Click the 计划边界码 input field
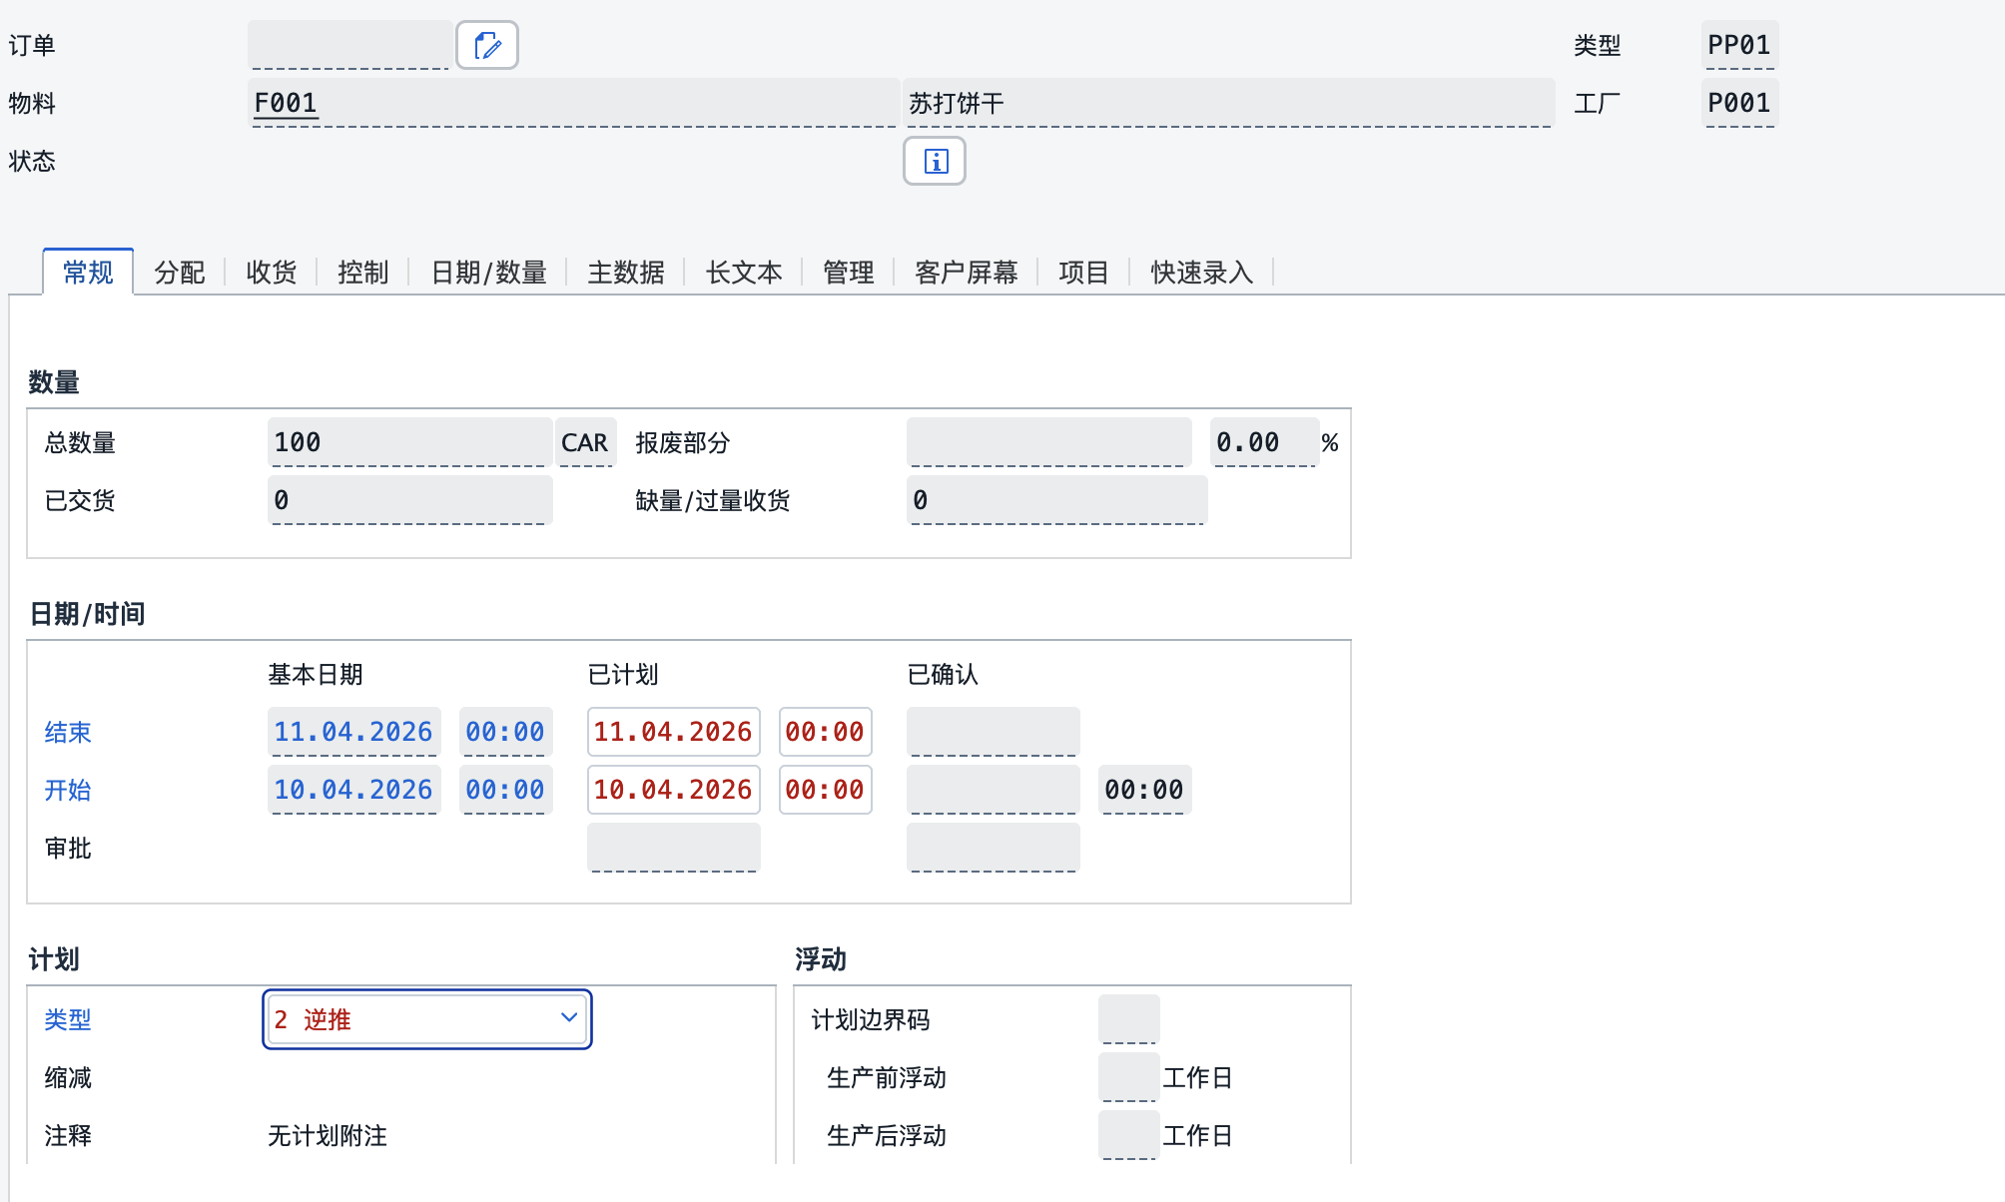 [x=1128, y=1019]
